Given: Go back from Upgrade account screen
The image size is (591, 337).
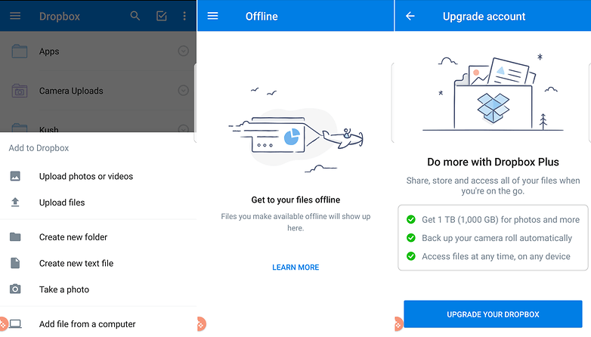Looking at the screenshot, I should [x=410, y=16].
